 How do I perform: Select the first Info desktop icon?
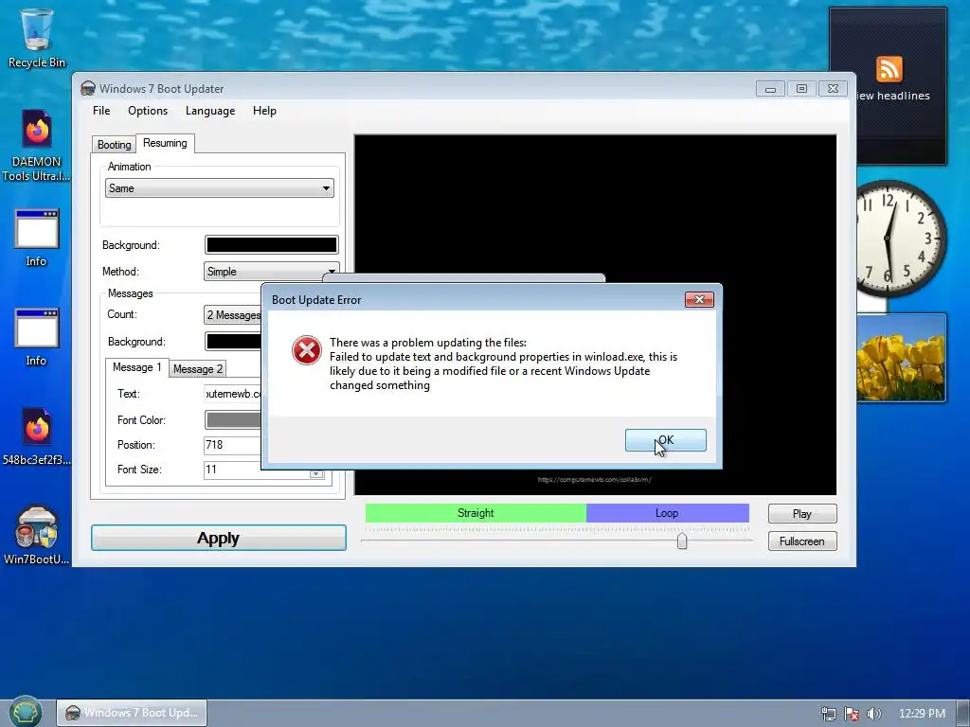point(37,238)
